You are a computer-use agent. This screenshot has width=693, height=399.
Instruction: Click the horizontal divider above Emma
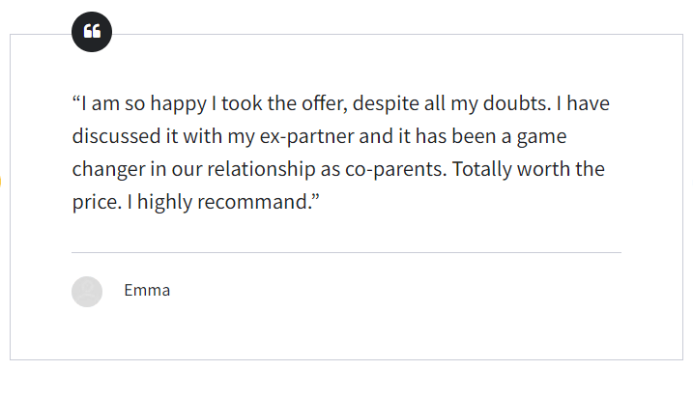tap(346, 253)
